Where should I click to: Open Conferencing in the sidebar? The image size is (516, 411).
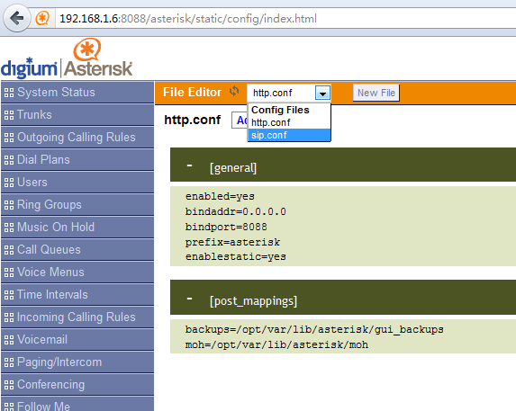(x=77, y=385)
